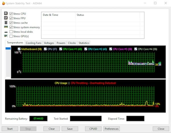Maximize the System Stability Test window
The image size is (171, 133).
click(155, 3)
